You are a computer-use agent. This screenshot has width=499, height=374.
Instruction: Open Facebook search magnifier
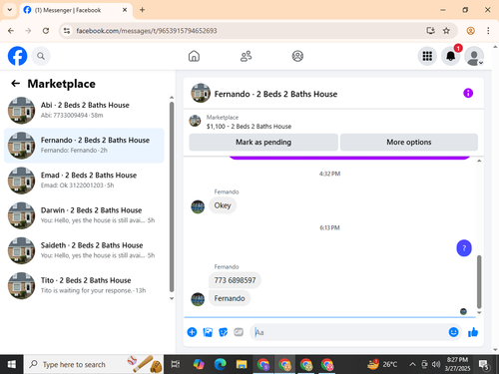pos(41,56)
